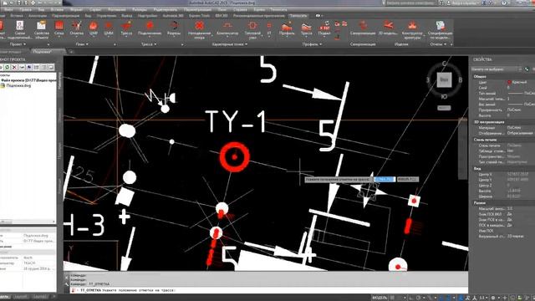Expand the Характерные точки panel dropdown

pos(230,44)
